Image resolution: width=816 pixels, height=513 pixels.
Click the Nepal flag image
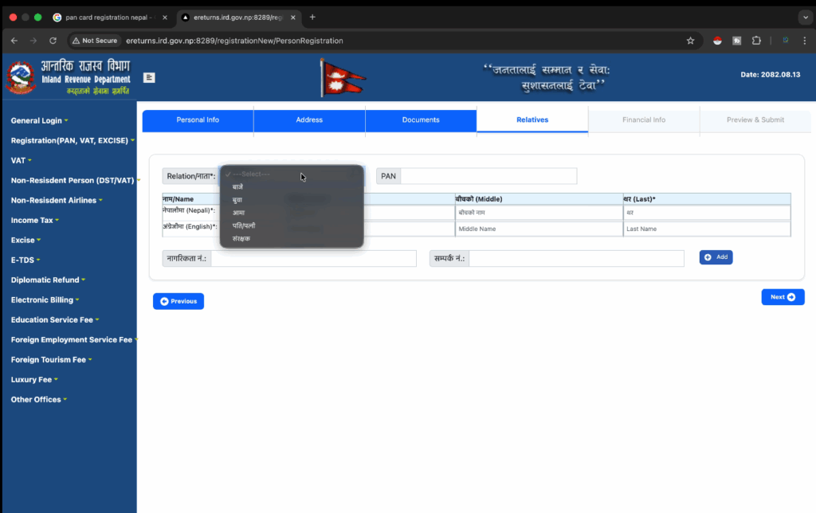point(342,79)
